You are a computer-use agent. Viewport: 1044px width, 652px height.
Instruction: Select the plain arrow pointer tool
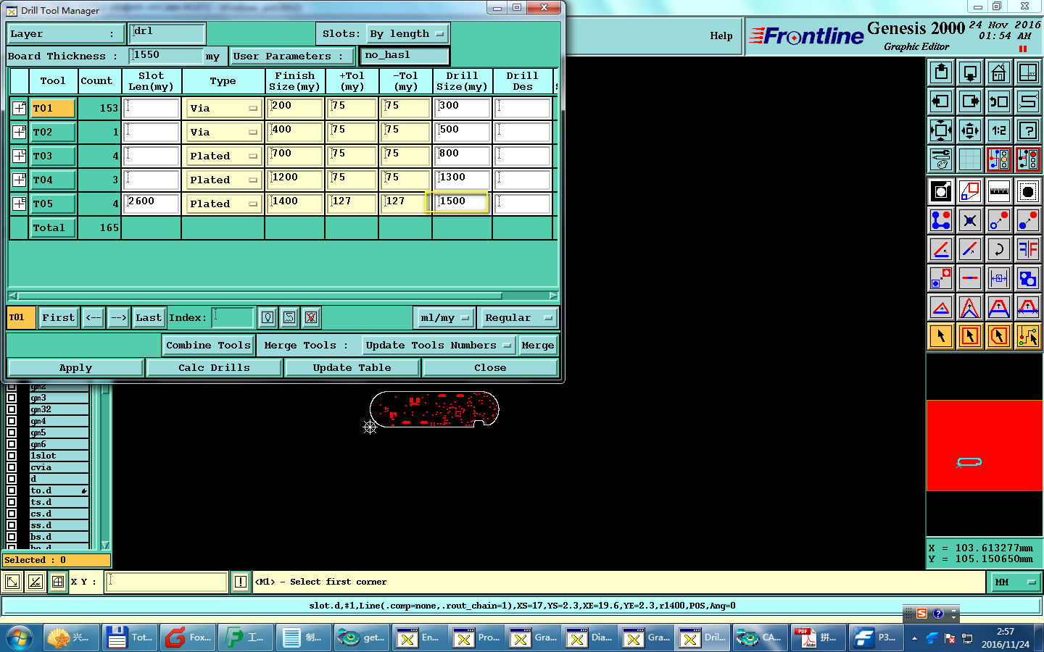tap(941, 336)
